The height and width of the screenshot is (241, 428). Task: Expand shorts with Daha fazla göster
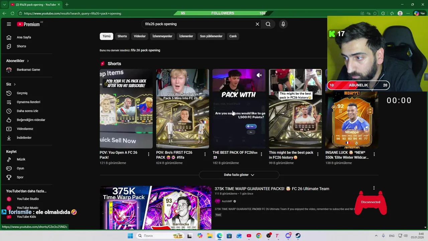239,175
